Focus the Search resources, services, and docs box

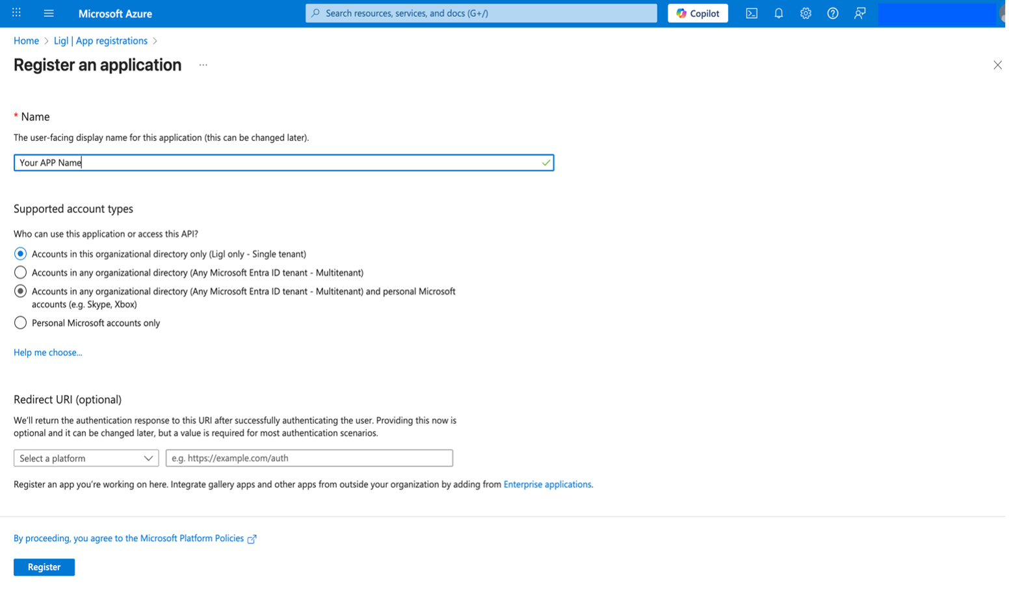click(481, 13)
